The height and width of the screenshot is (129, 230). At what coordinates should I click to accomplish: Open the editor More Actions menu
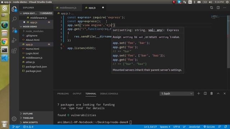coord(225,8)
